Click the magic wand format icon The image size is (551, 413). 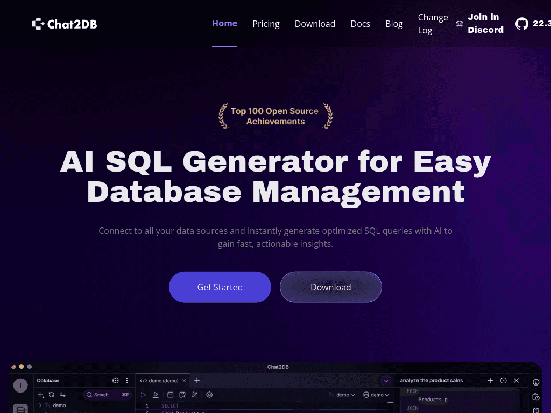[x=195, y=395]
